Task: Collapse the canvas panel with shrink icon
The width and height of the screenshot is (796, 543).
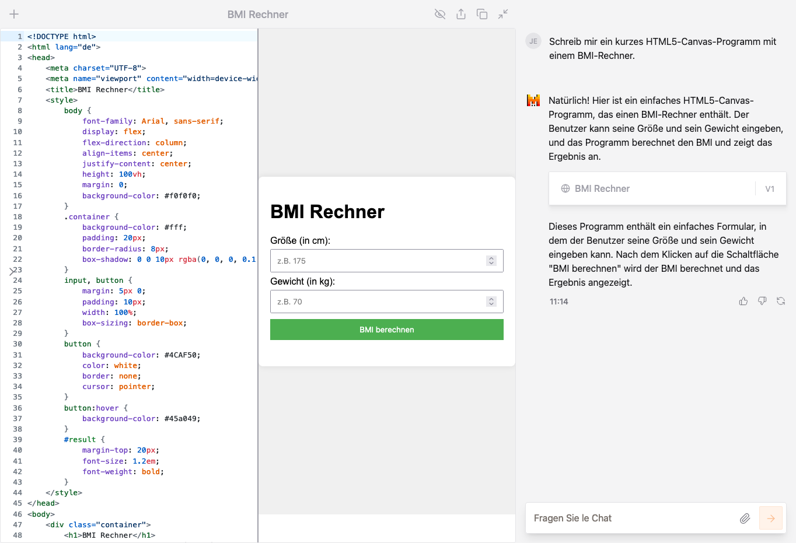Action: click(503, 14)
